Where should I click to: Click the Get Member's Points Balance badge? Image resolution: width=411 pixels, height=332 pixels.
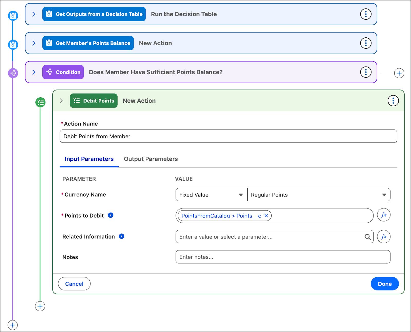[88, 43]
